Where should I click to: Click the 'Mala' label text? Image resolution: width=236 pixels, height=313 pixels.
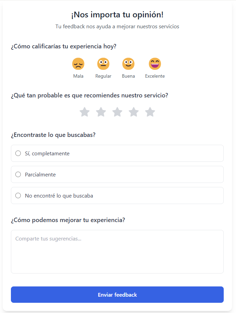78,76
